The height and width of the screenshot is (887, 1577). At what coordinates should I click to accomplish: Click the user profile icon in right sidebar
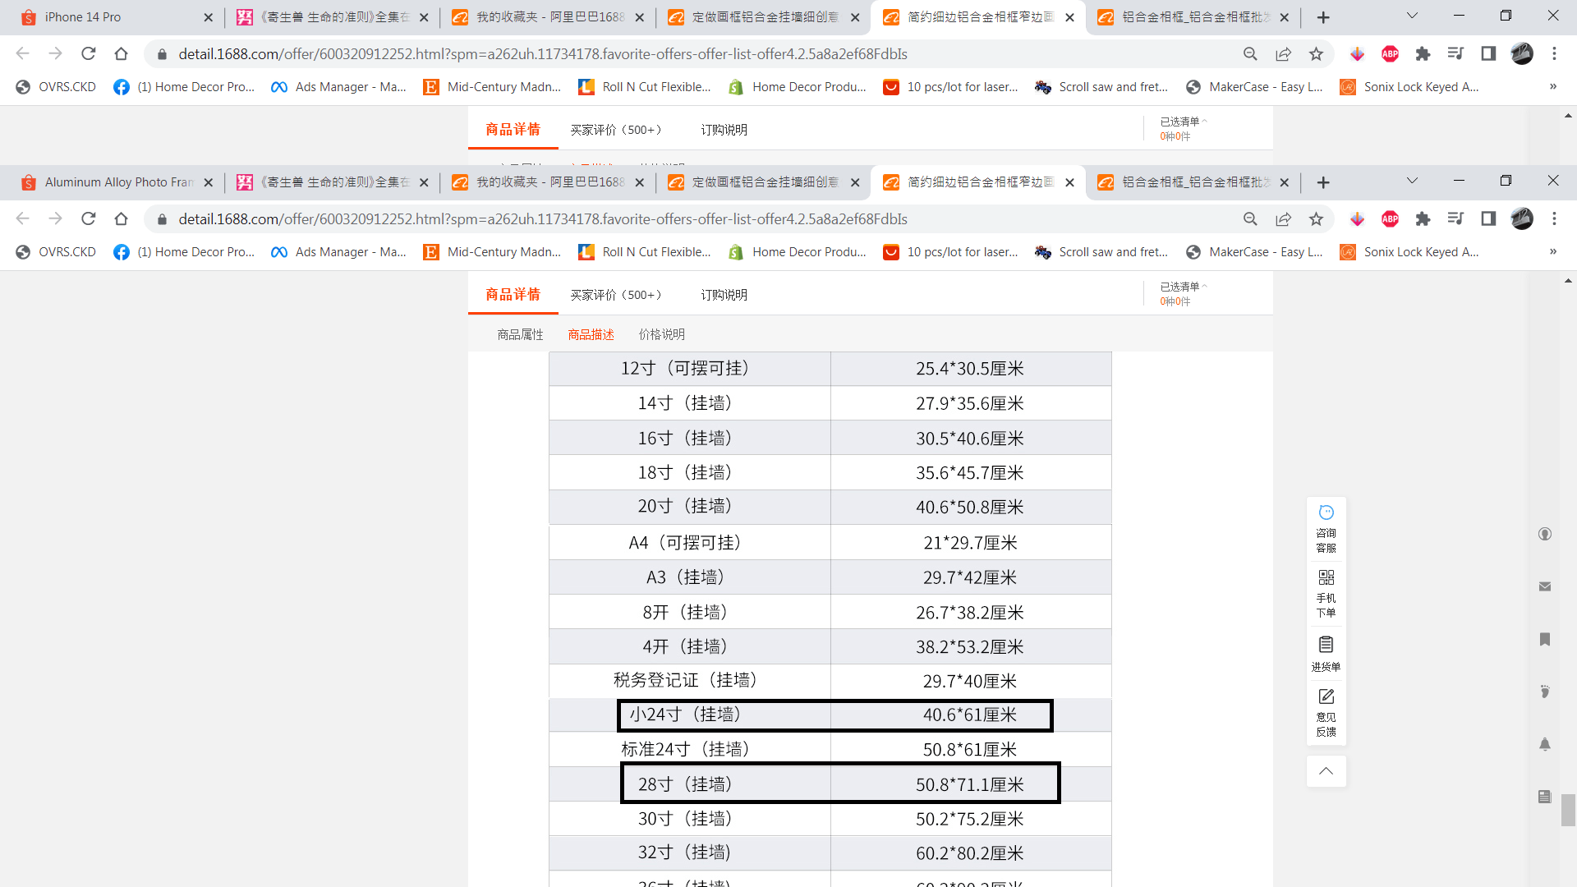1544,534
